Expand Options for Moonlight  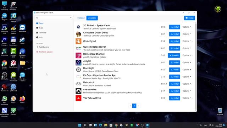(x=187, y=70)
